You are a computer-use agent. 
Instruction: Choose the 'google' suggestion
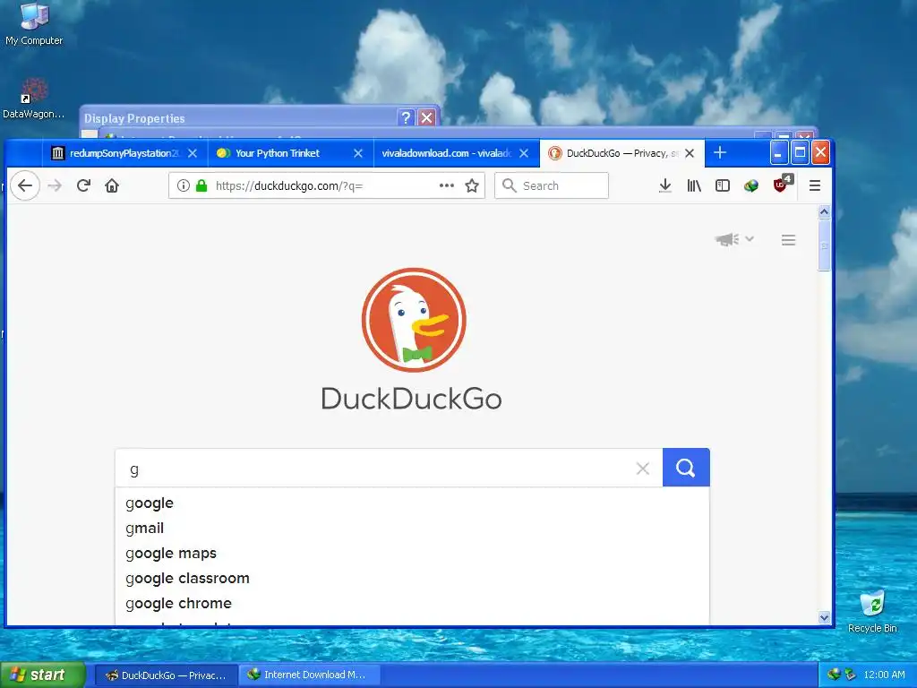412,503
